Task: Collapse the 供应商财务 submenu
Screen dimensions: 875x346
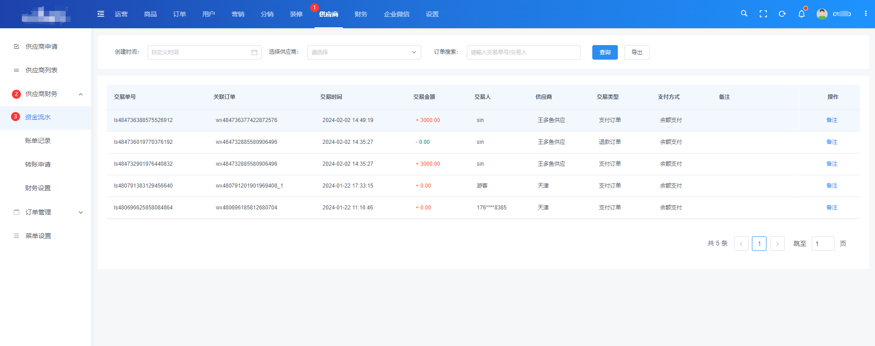Action: (x=81, y=94)
